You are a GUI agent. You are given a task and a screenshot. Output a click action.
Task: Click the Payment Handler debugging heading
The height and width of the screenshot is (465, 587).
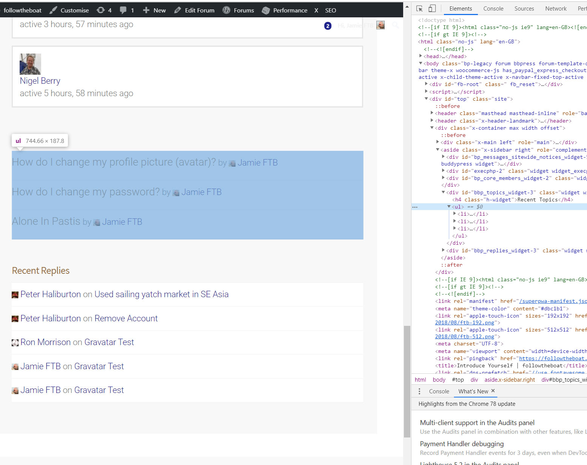click(x=462, y=444)
